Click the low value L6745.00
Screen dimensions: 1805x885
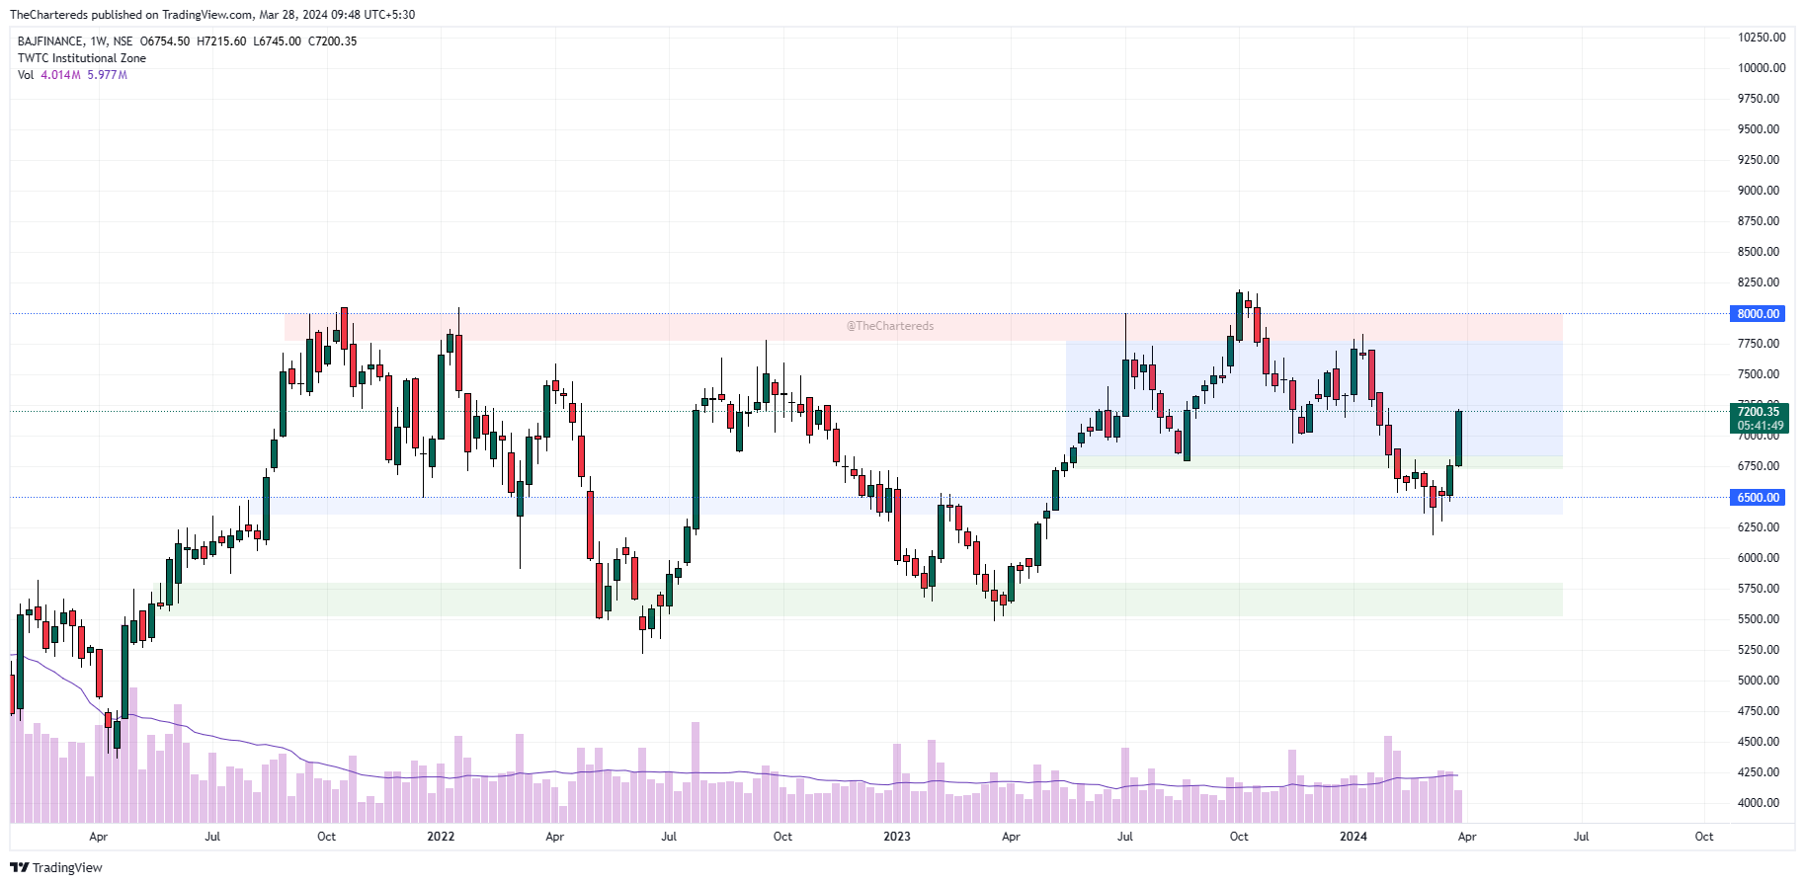pos(277,41)
